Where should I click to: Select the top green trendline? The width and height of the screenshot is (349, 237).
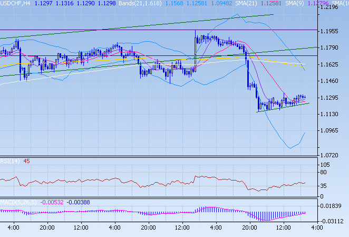click(158, 26)
